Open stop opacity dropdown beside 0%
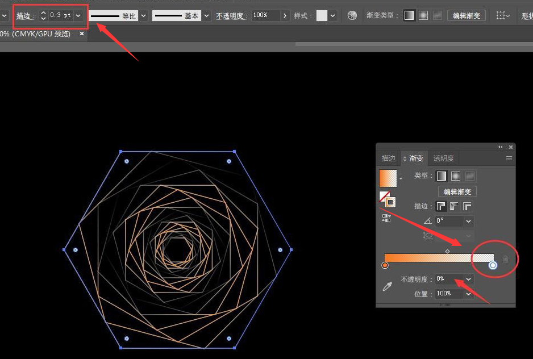 [x=469, y=279]
